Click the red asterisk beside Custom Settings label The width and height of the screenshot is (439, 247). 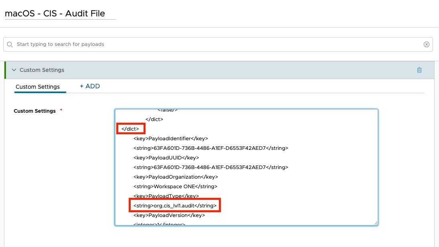coord(61,110)
